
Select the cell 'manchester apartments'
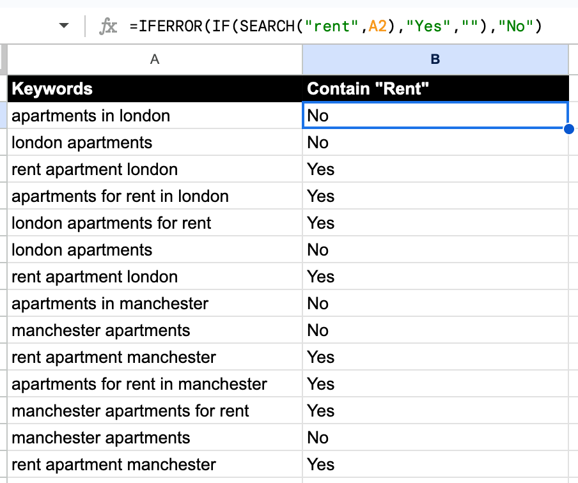click(x=153, y=330)
